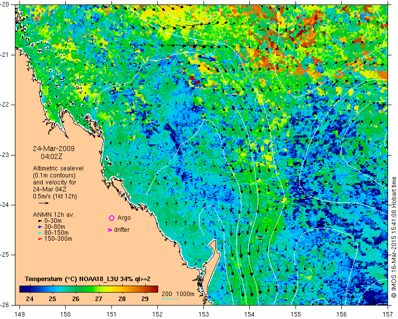Click latitude axis label '-24'
This screenshot has height=319, width=398.
[x=5, y=205]
